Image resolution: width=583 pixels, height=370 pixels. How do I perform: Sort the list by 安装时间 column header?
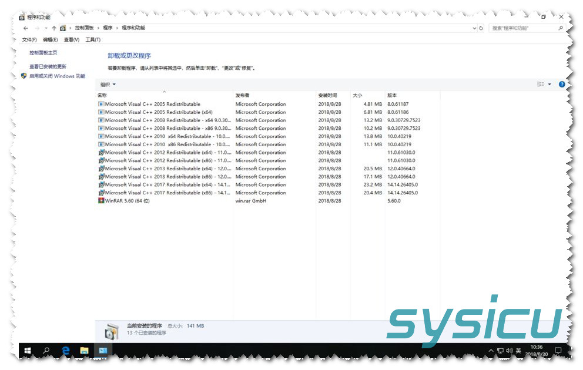click(327, 95)
